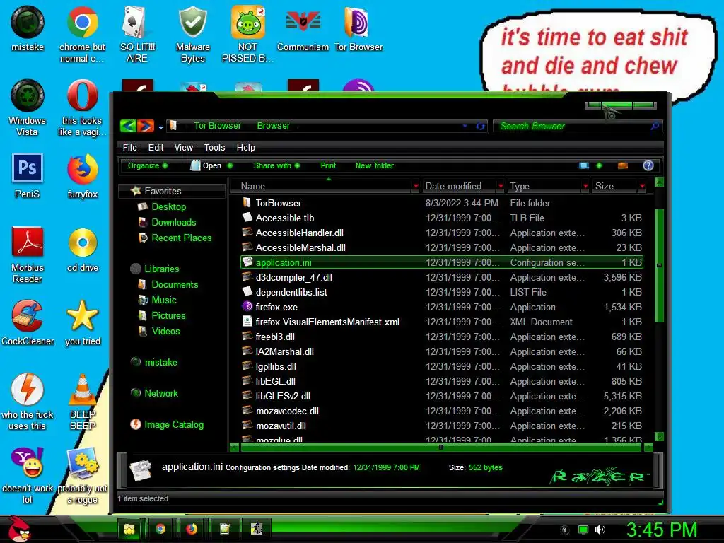
Task: Select Image Catalog in the sidebar
Action: (x=174, y=425)
